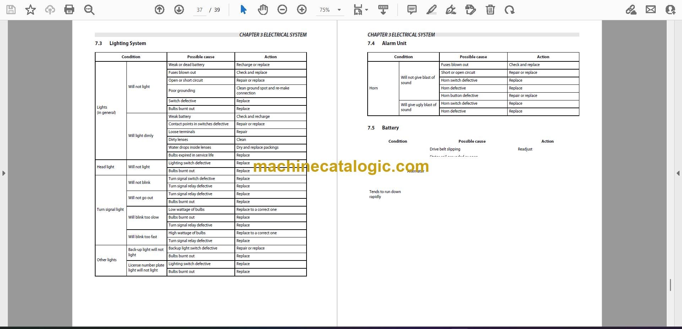The image size is (682, 329).
Task: Open the find text magnifier
Action: click(x=89, y=10)
